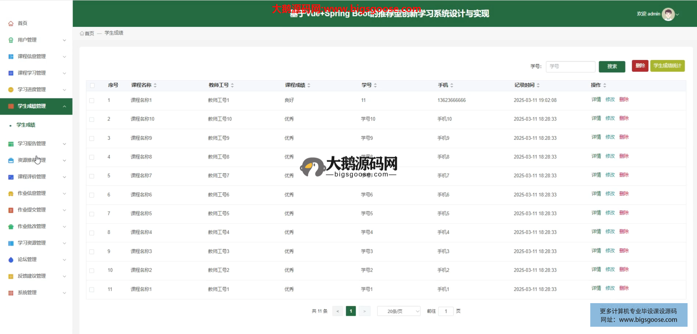Click the 课程信息管理 sidebar icon
The height and width of the screenshot is (334, 697).
coord(11,57)
